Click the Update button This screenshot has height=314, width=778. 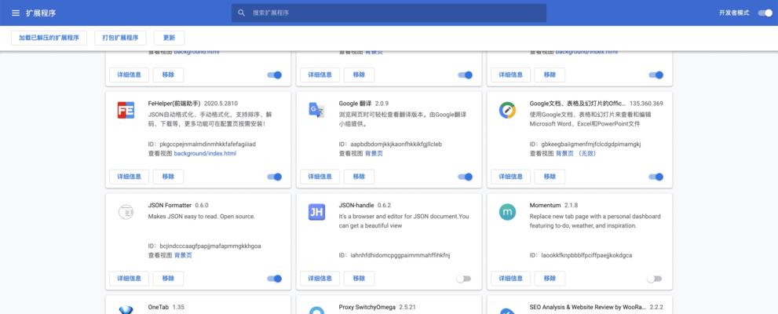[170, 38]
